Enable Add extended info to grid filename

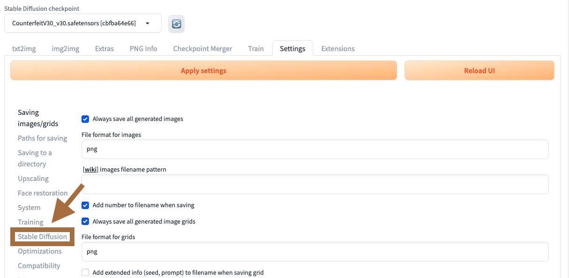pyautogui.click(x=85, y=272)
